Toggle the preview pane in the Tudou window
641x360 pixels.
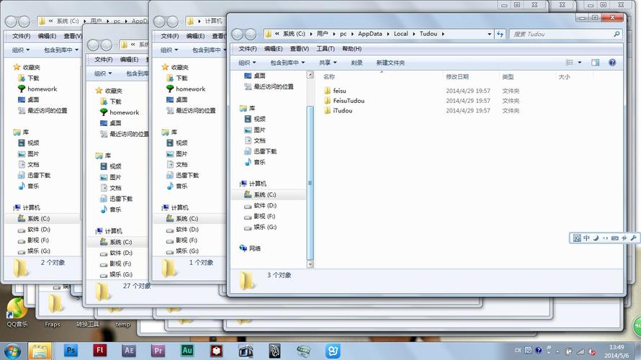pos(595,63)
